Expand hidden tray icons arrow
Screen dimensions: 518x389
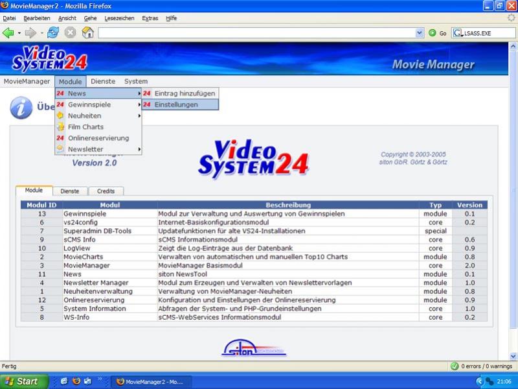point(479,381)
